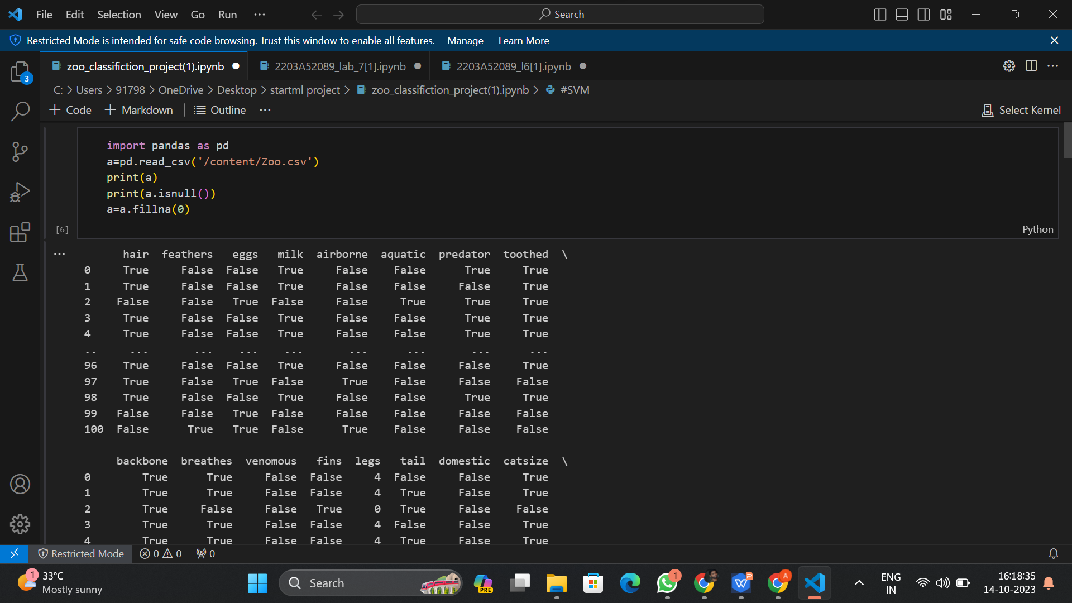Click the vertical editor scrollbar thumb
The image size is (1072, 603).
pyautogui.click(x=1067, y=140)
